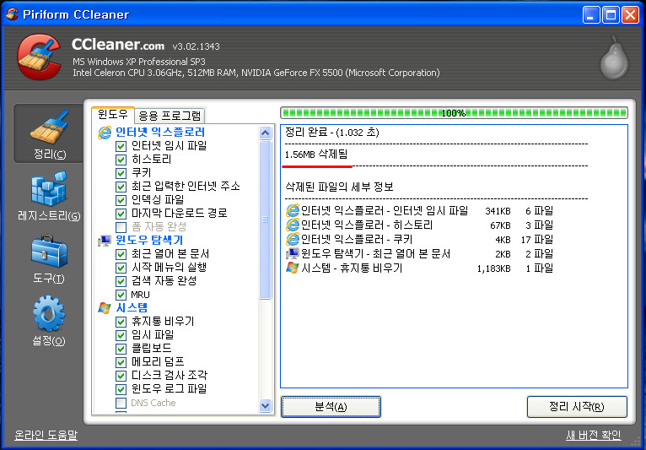The width and height of the screenshot is (646, 450).
Task: Uncheck 인터넷 임시 파일 checkbox
Action: click(121, 146)
